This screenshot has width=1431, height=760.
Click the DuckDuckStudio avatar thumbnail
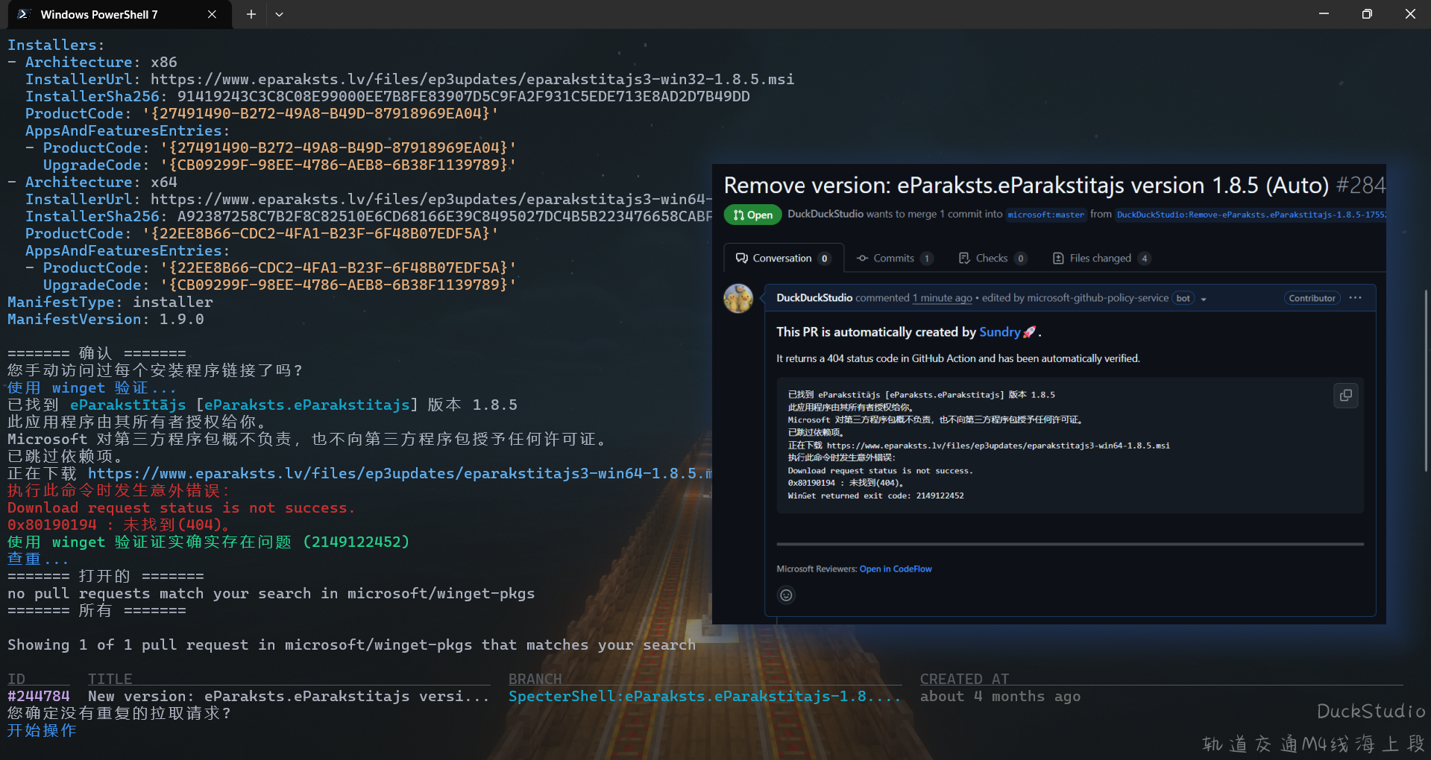(x=738, y=298)
